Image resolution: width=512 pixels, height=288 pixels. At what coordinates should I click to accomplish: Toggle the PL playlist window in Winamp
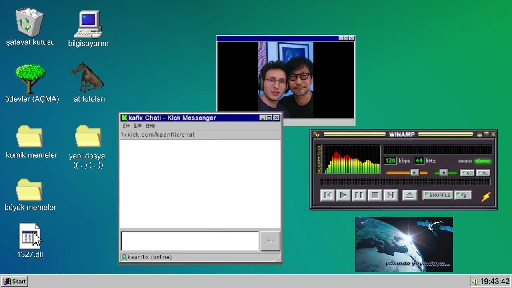(x=483, y=173)
